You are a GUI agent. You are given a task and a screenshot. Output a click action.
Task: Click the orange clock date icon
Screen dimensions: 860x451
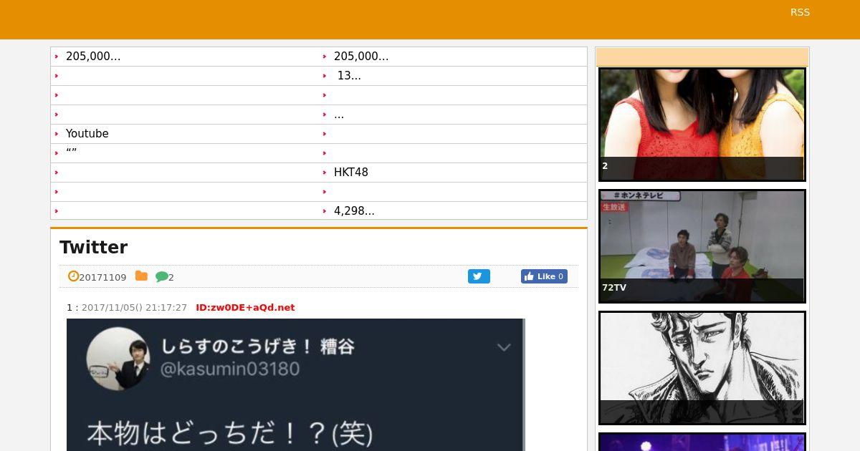click(x=73, y=276)
